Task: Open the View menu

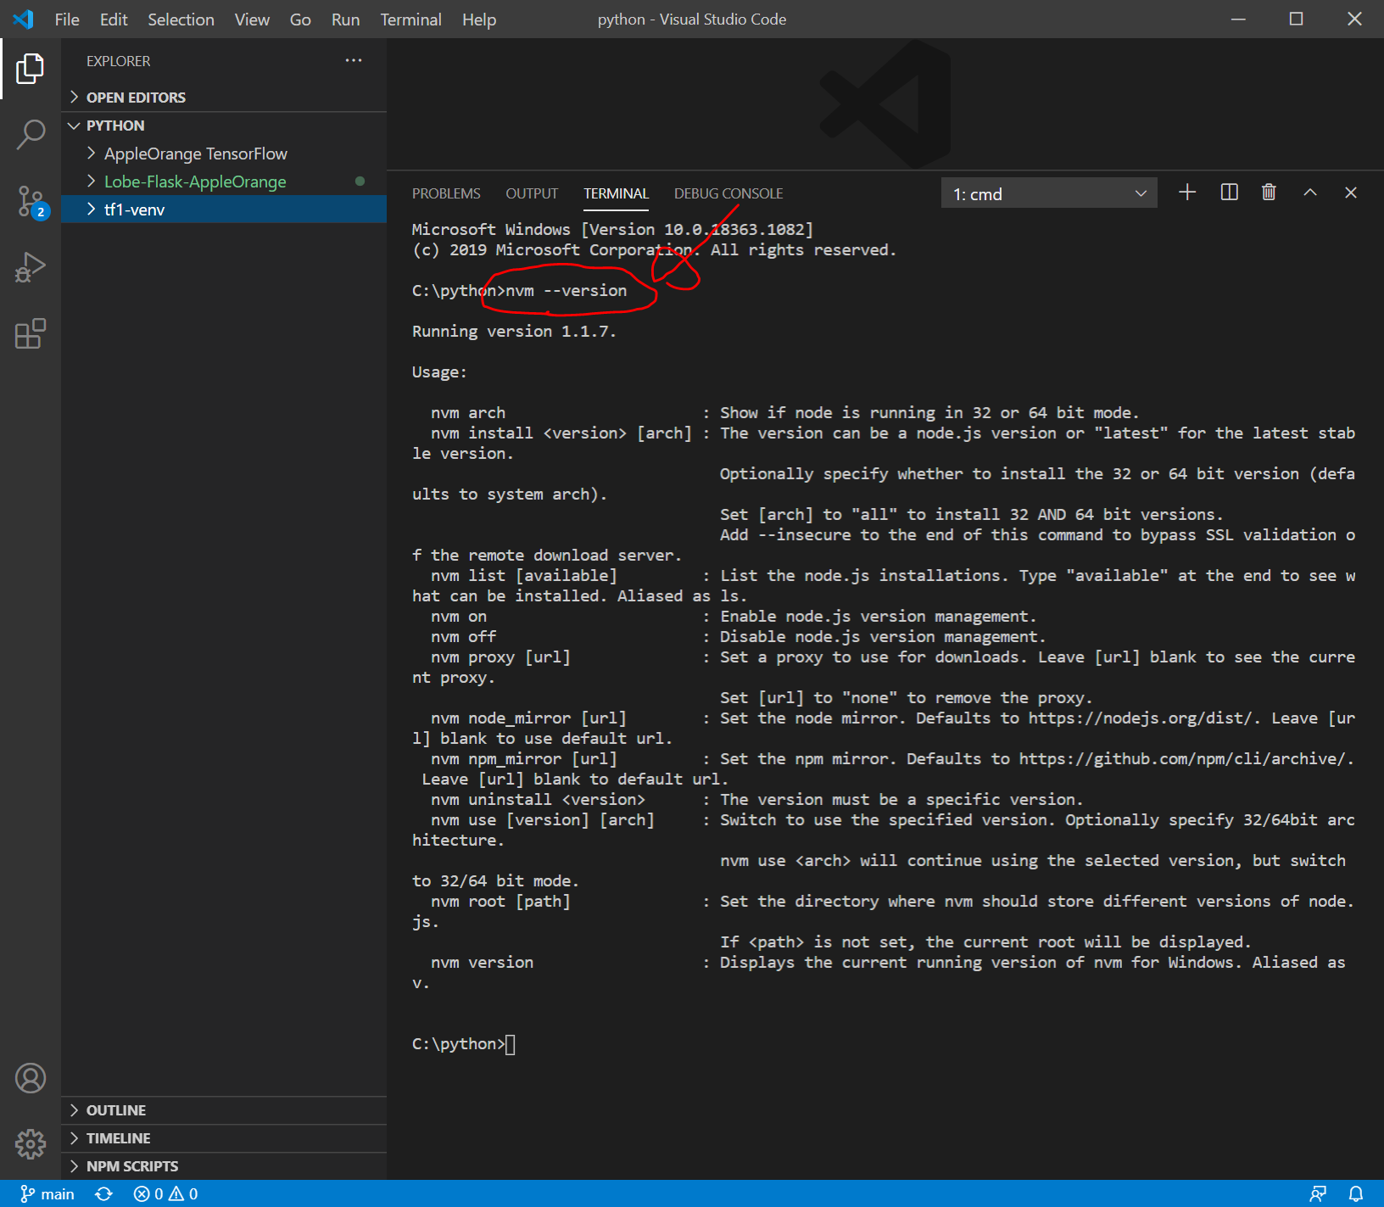Action: (252, 20)
